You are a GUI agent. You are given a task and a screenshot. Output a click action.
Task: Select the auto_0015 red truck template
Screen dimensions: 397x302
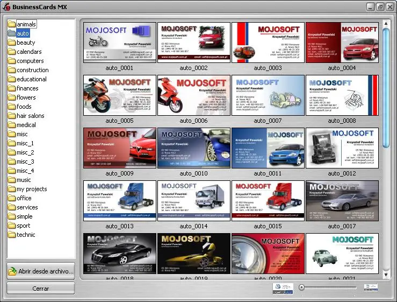(x=268, y=201)
